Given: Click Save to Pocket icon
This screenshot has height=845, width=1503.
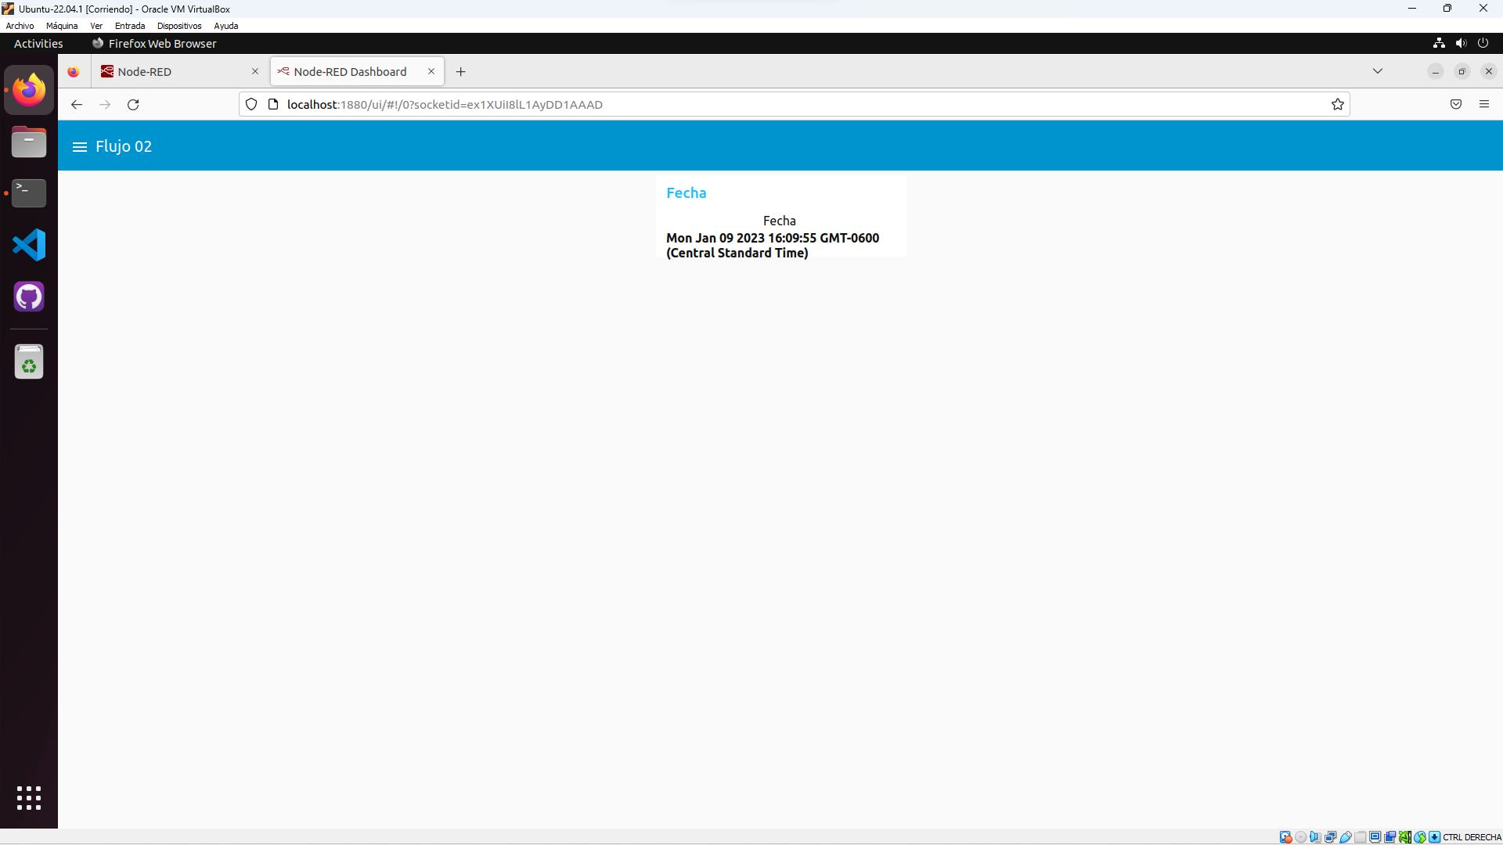Looking at the screenshot, I should click(x=1456, y=105).
